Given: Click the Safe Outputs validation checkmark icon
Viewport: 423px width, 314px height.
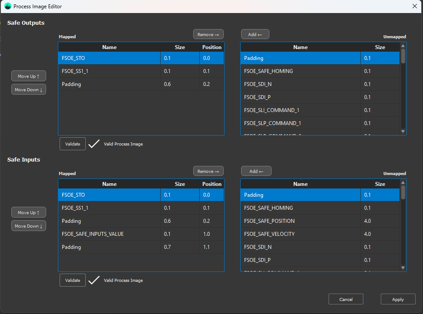Looking at the screenshot, I should 94,144.
